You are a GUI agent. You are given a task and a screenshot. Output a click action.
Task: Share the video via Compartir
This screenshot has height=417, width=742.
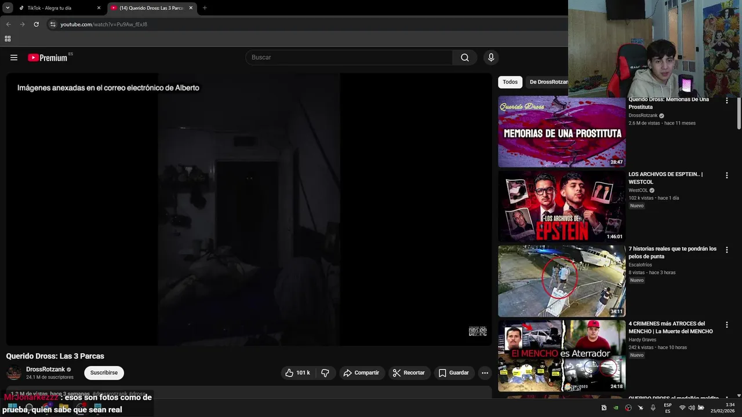pyautogui.click(x=361, y=373)
